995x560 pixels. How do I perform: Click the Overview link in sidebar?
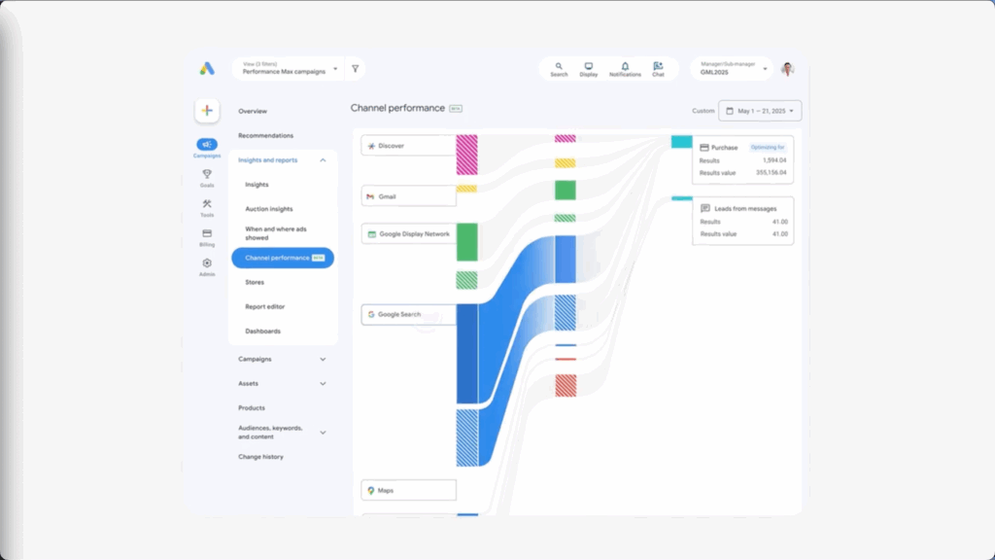pyautogui.click(x=253, y=111)
